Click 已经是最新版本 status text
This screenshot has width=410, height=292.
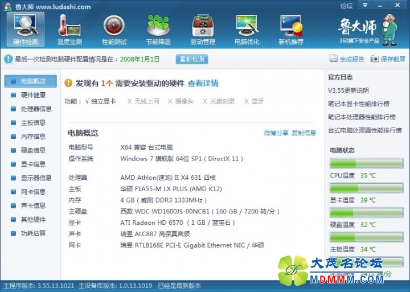pyautogui.click(x=179, y=286)
